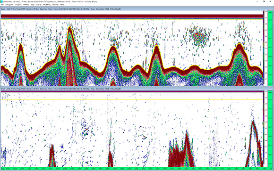Click the green range ruler of the lower echogram
274x171 pixels.
(x=270, y=129)
